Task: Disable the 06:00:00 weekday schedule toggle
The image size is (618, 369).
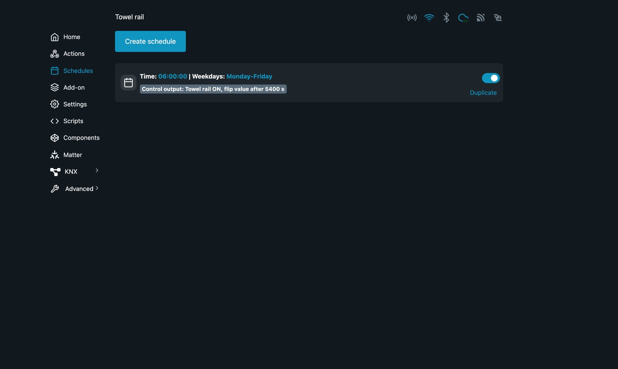Action: pos(491,78)
